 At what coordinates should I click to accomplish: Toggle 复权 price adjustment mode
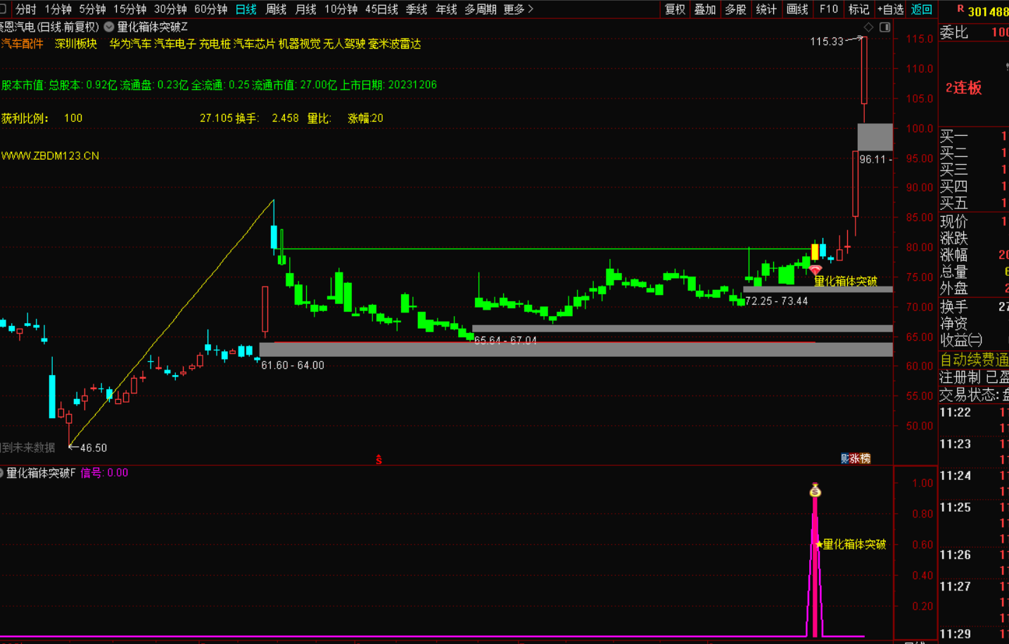click(675, 9)
